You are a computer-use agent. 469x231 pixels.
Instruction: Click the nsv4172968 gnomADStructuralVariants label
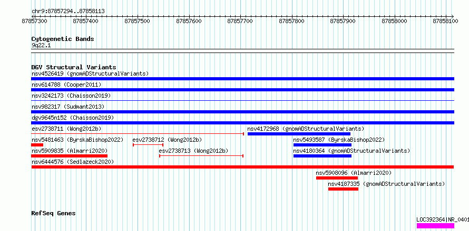(306, 129)
